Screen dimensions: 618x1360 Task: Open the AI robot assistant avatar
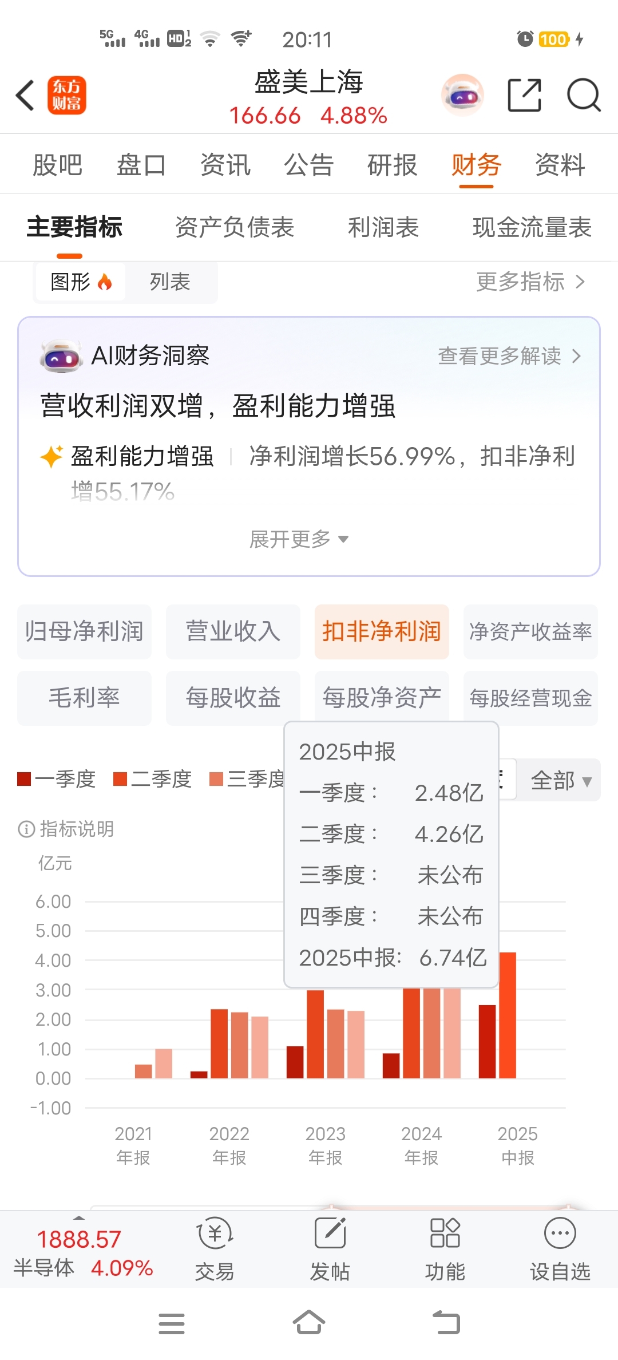(462, 95)
